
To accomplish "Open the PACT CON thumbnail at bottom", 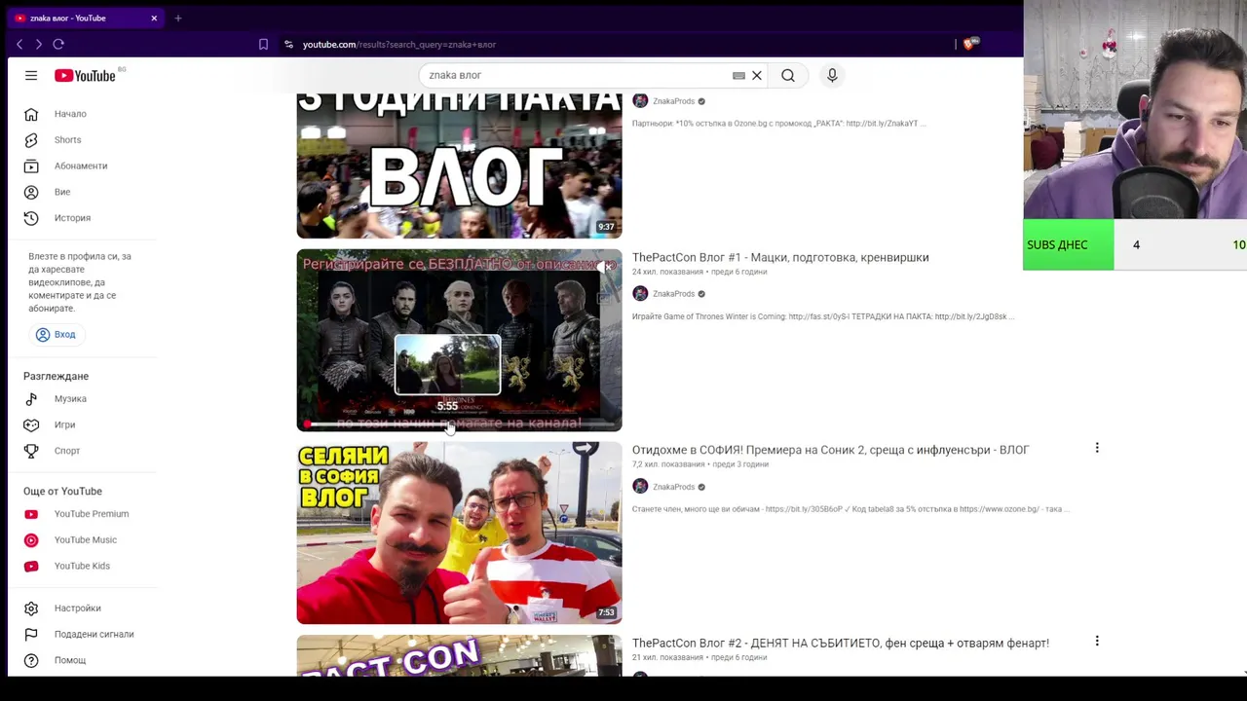I will point(459,655).
